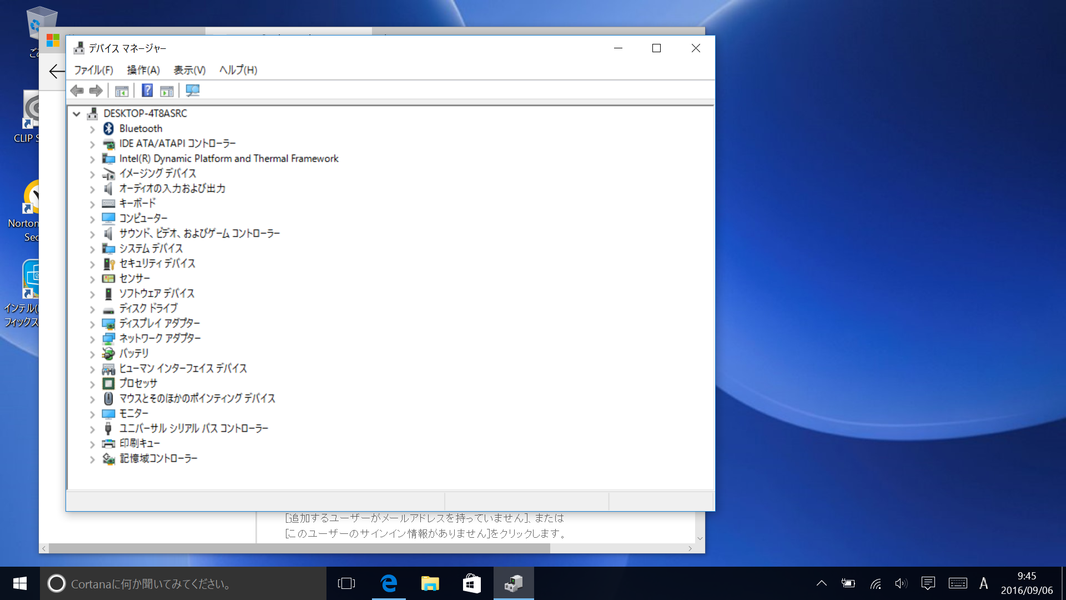Select the battery (バッテリ) category icon
The image size is (1066, 600).
[109, 353]
